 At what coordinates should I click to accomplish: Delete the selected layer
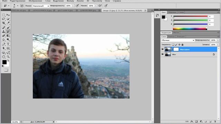click(x=215, y=122)
